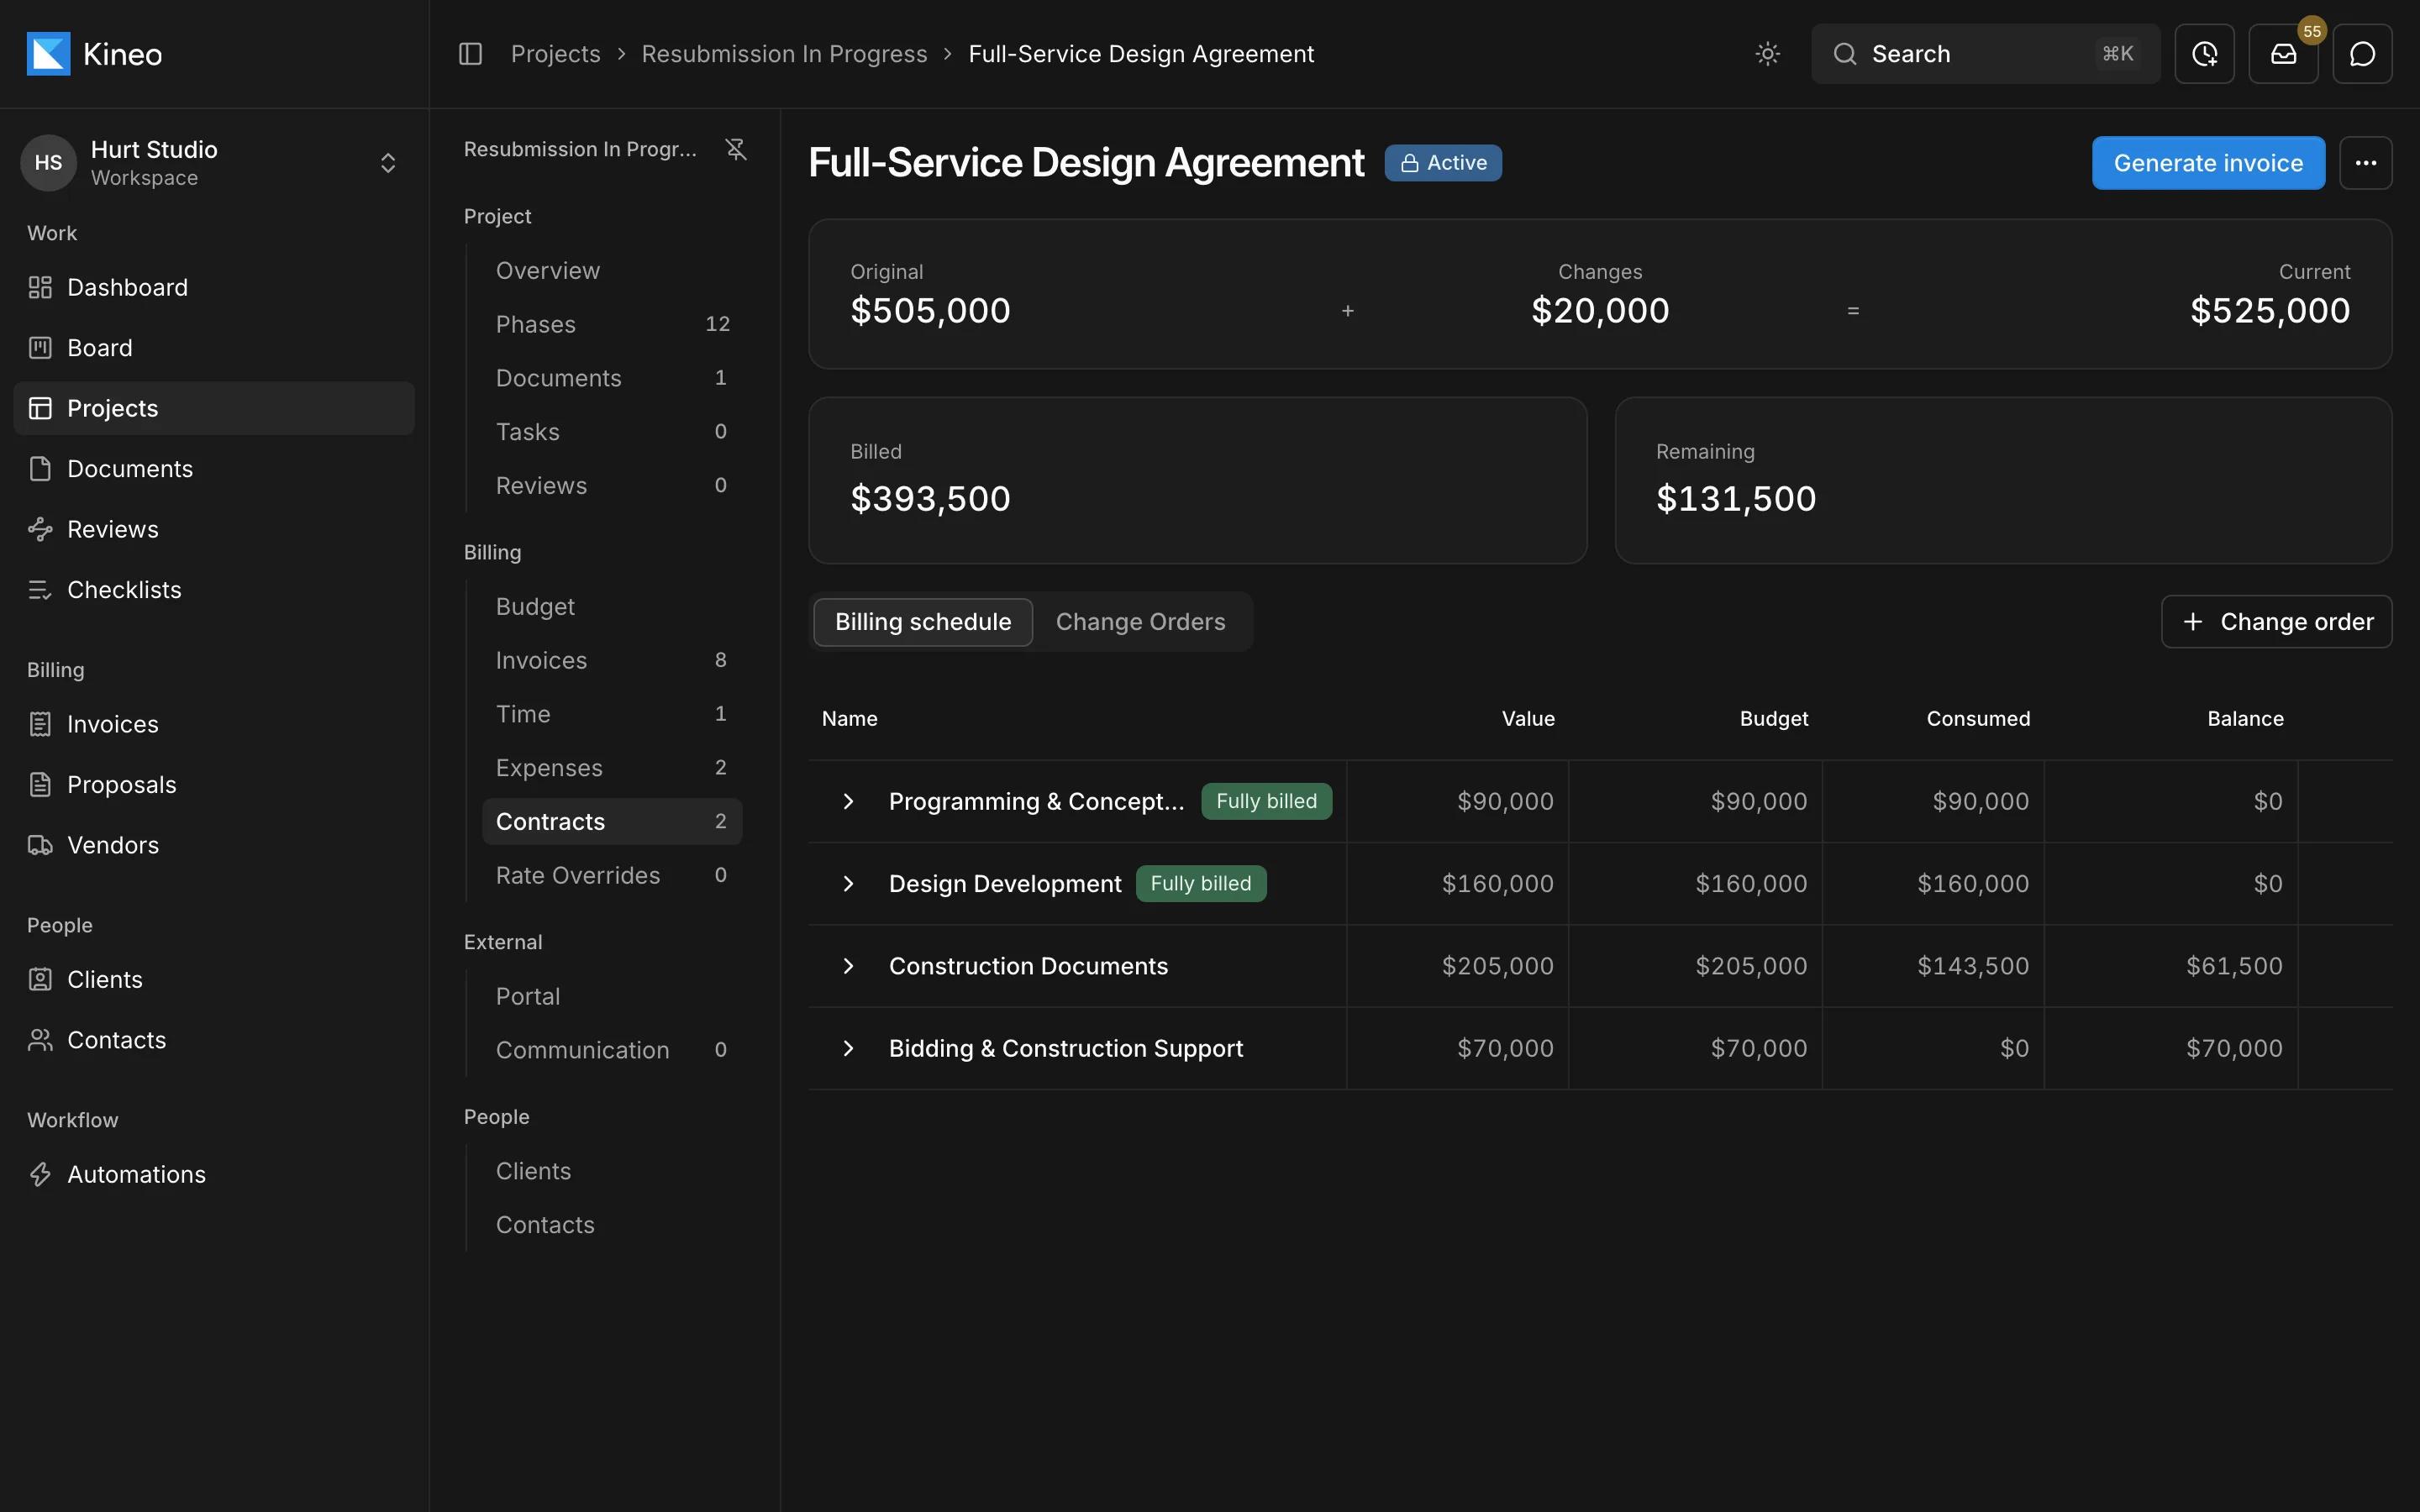2420x1512 pixels.
Task: Open Portal under External
Action: pos(612,997)
